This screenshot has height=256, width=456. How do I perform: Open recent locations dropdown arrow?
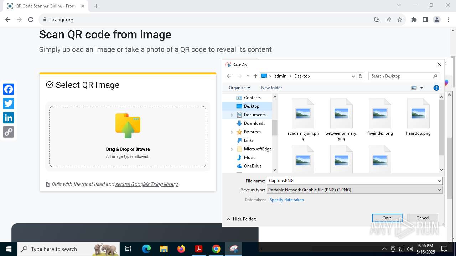248,76
